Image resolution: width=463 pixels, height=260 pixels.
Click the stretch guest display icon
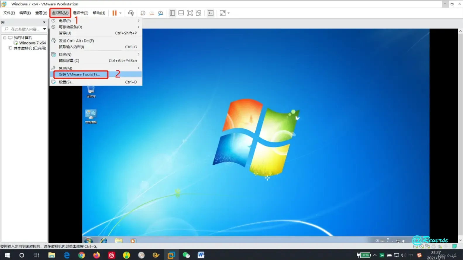click(x=223, y=13)
